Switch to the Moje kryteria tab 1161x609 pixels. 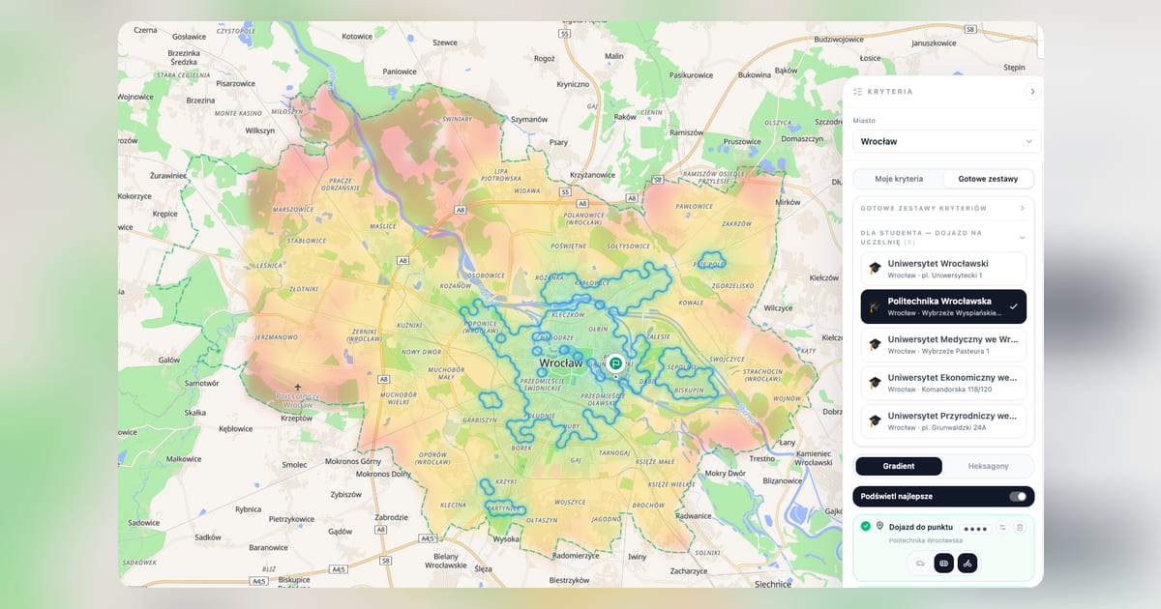click(x=899, y=179)
